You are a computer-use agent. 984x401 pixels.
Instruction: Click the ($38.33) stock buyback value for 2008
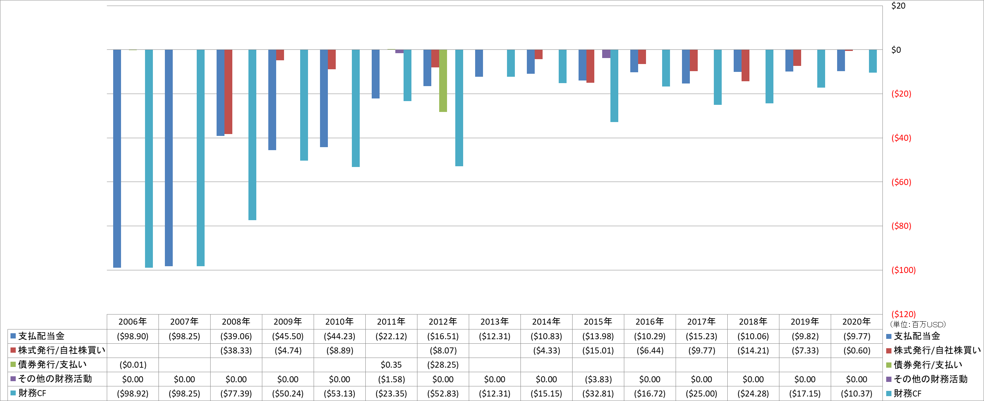click(236, 350)
